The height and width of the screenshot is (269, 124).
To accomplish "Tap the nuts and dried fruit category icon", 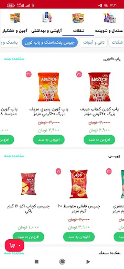I will pyautogui.click(x=15, y=18).
